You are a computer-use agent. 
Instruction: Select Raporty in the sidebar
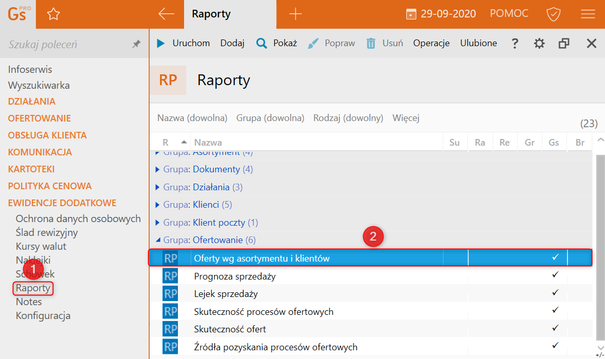tap(33, 288)
